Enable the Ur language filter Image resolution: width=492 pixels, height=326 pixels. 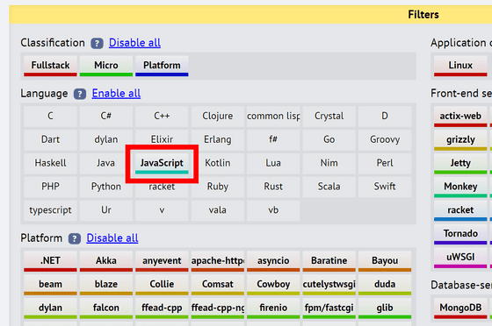106,210
